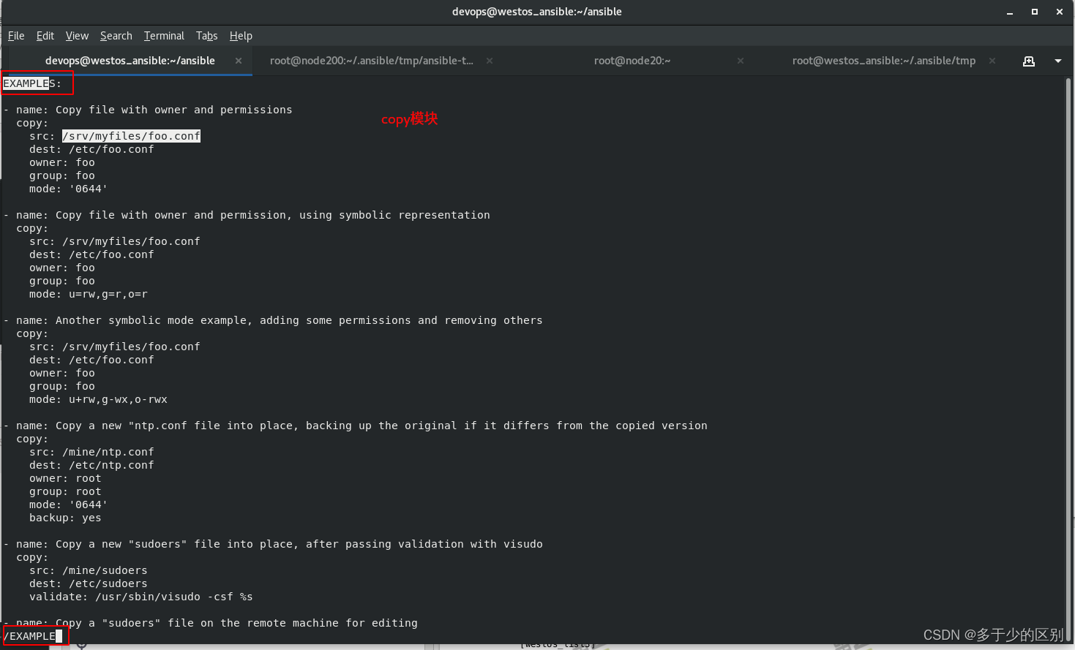1075x650 pixels.
Task: Click the owner: root line
Action: (65, 478)
